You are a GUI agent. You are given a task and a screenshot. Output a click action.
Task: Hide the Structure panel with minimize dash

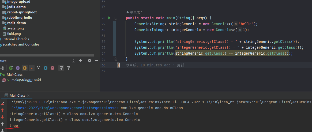click(x=96, y=61)
